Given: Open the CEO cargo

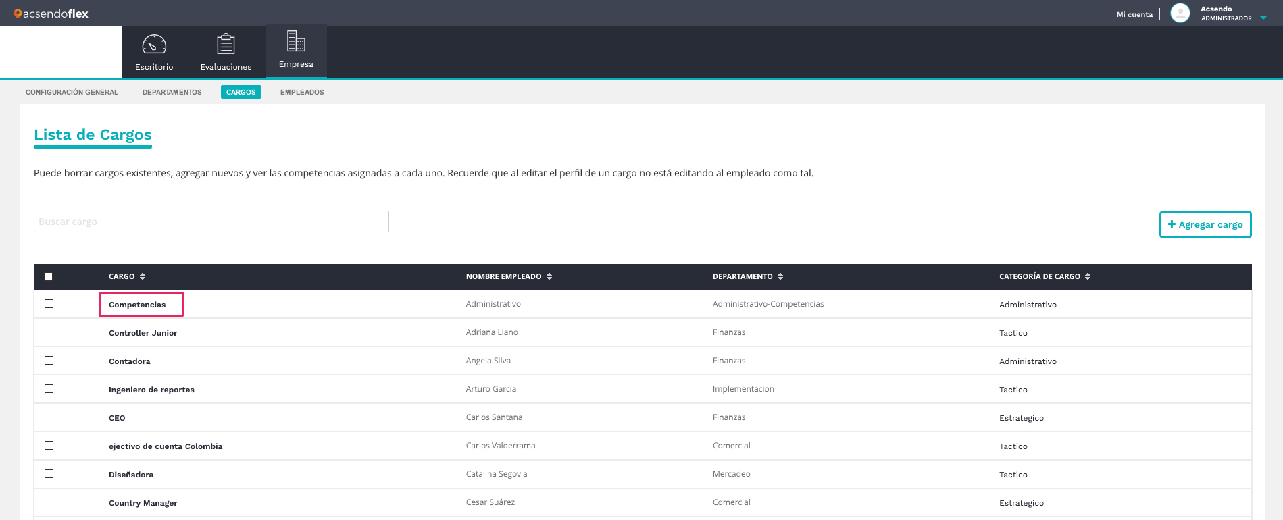Looking at the screenshot, I should [x=117, y=418].
